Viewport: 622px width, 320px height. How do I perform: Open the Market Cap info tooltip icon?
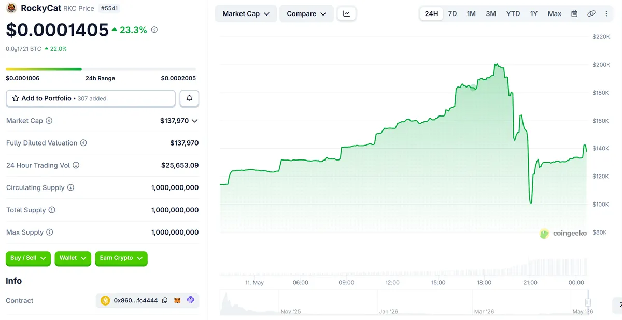point(49,121)
